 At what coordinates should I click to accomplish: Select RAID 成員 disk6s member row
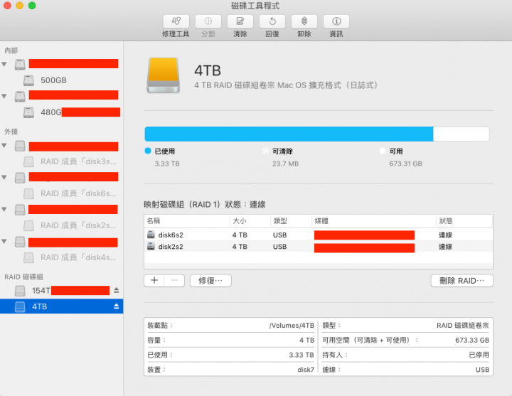[61, 193]
